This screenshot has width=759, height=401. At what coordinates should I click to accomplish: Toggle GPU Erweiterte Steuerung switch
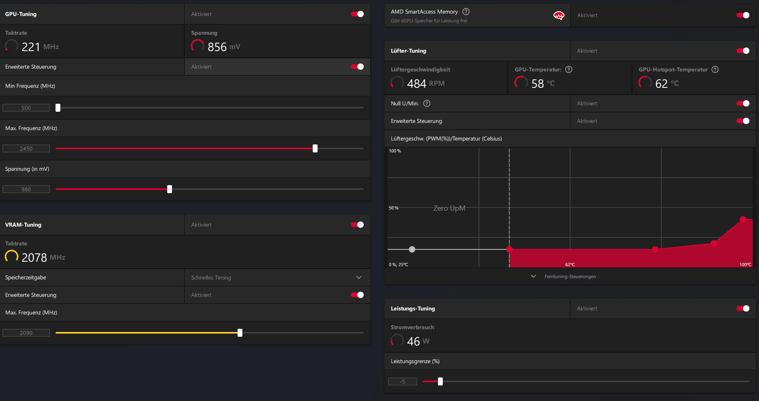357,67
